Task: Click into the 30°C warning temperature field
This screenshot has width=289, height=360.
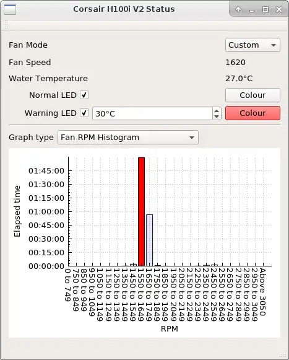Action: [152, 113]
